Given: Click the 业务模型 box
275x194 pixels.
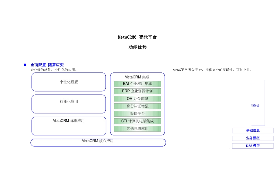Looking at the screenshot, I should tap(253, 138).
